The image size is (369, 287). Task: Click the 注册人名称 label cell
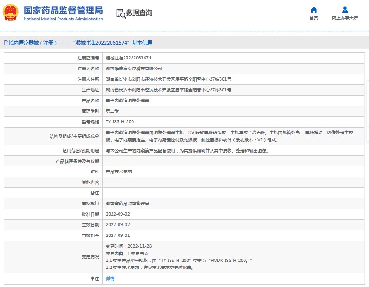click(53, 69)
